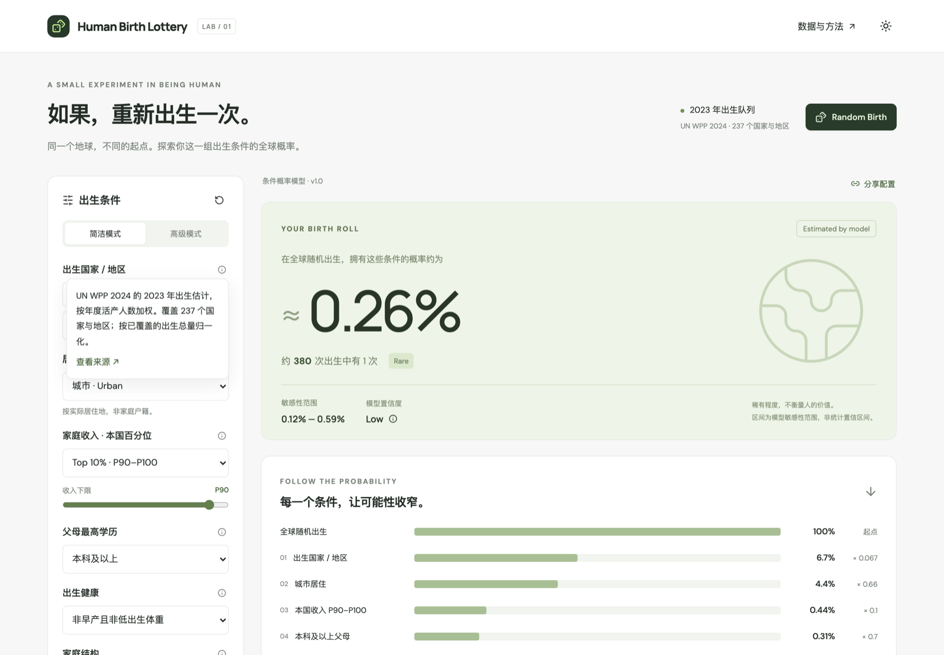This screenshot has height=655, width=944.
Task: Click the LAB / 01 badge
Action: click(x=217, y=27)
